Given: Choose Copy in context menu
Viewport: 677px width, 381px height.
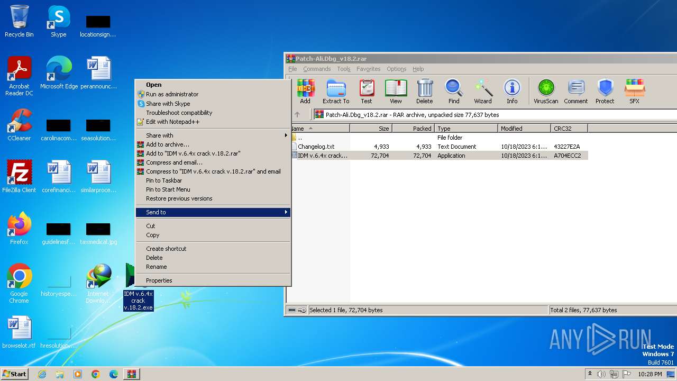Looking at the screenshot, I should [x=213, y=235].
